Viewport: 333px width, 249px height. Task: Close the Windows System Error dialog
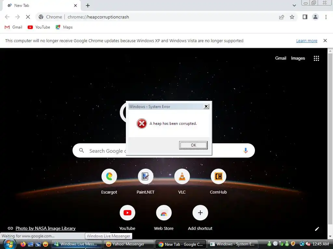pos(206,106)
